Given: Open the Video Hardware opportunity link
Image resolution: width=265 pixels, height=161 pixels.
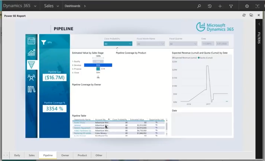Looking at the screenshot, I should [x=83, y=131].
